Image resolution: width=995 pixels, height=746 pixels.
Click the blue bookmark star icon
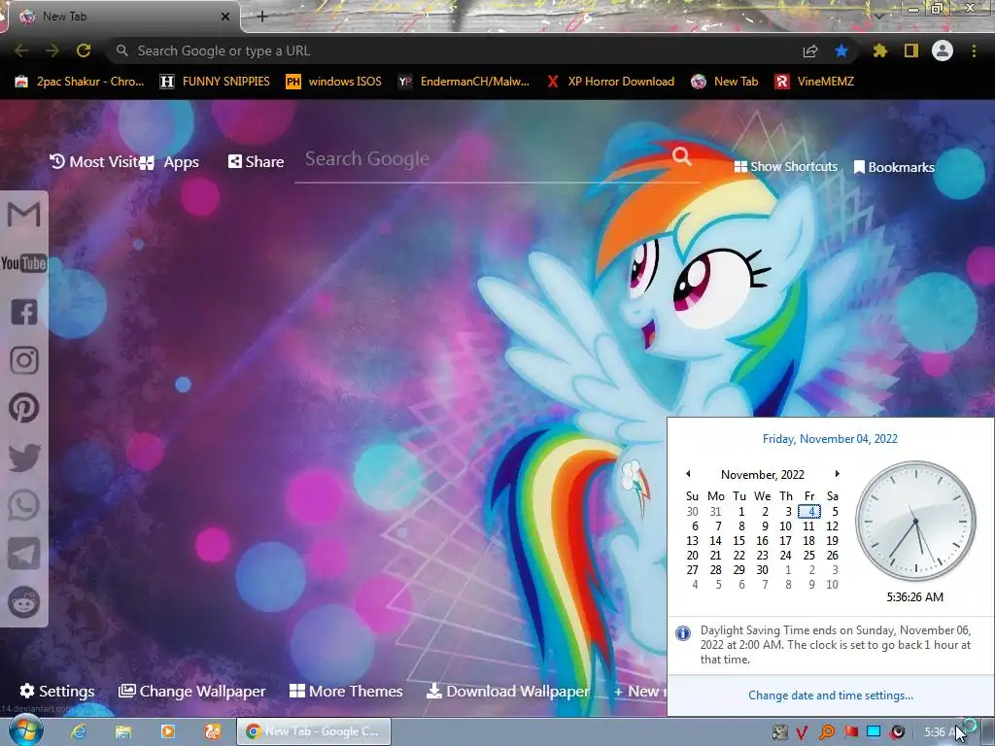pyautogui.click(x=841, y=51)
